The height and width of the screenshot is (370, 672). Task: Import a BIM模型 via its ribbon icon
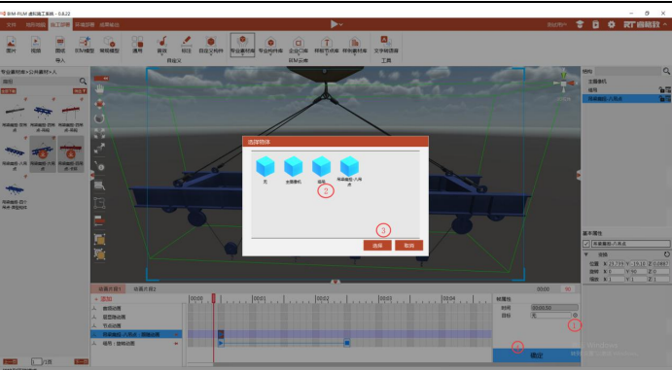[85, 44]
